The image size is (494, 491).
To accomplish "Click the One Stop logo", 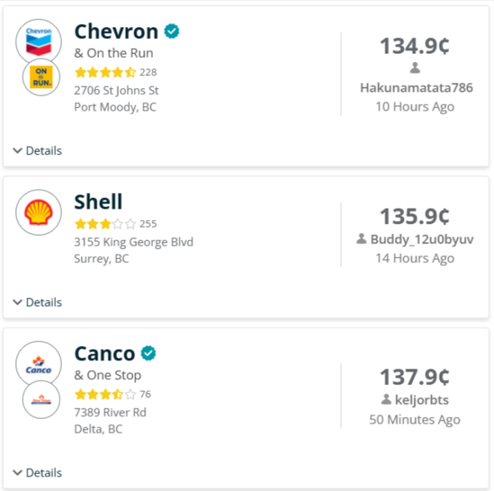I will pos(40,400).
